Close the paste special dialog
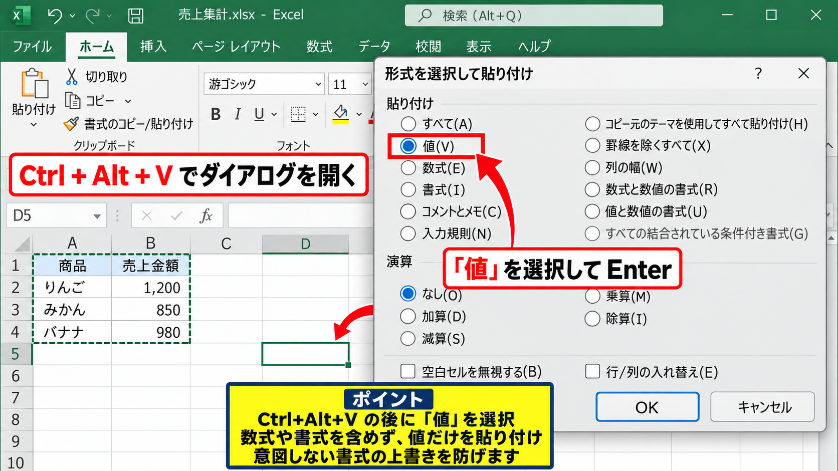The image size is (838, 471). point(803,74)
